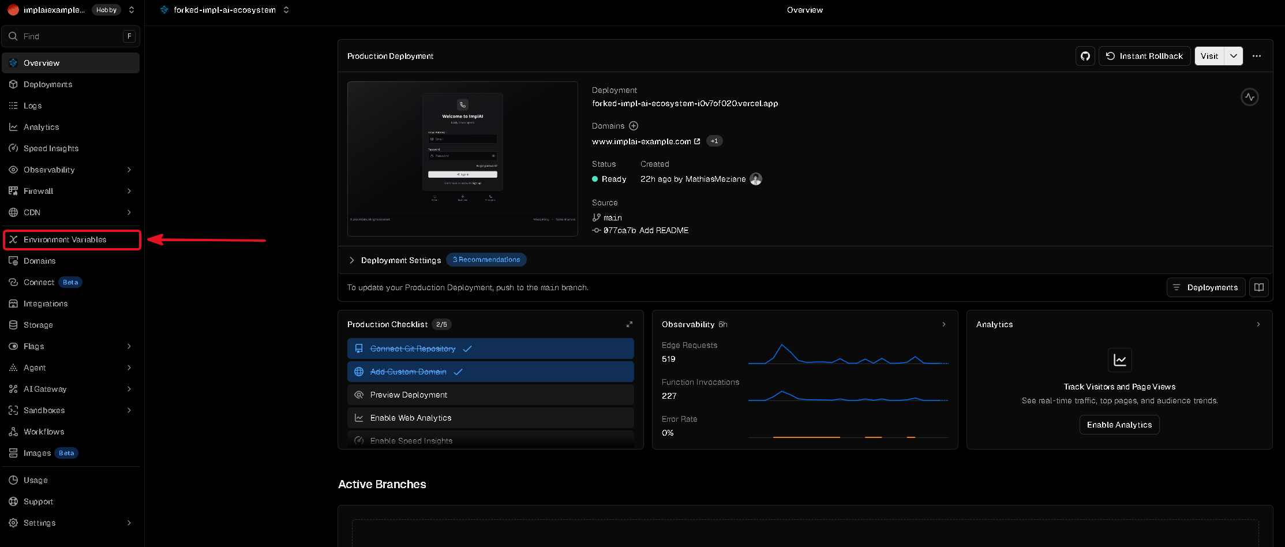The width and height of the screenshot is (1285, 547).
Task: Click Enable Analytics button
Action: 1119,425
